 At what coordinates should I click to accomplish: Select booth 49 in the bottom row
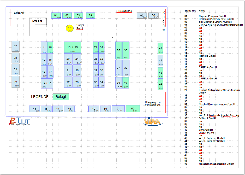click(94, 109)
